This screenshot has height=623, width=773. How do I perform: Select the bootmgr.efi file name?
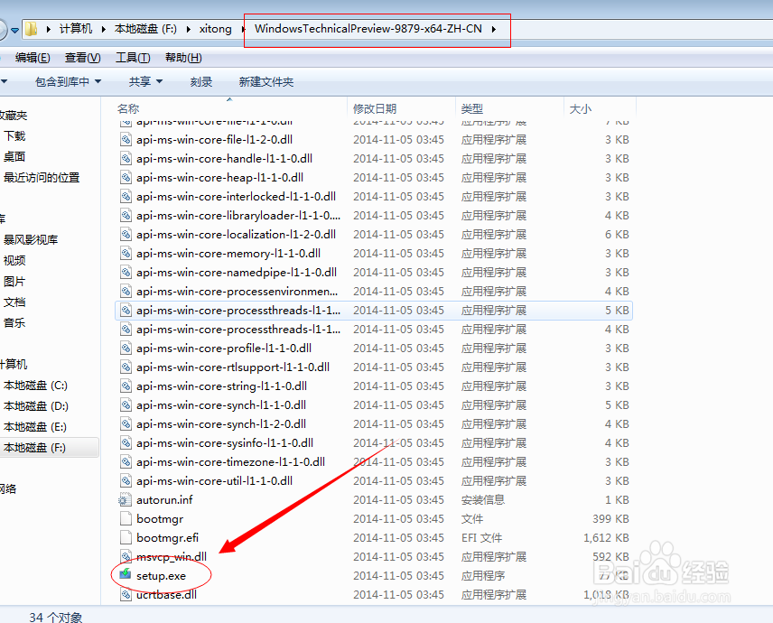click(x=168, y=538)
